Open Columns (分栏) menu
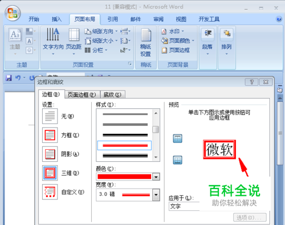 (x=96, y=50)
